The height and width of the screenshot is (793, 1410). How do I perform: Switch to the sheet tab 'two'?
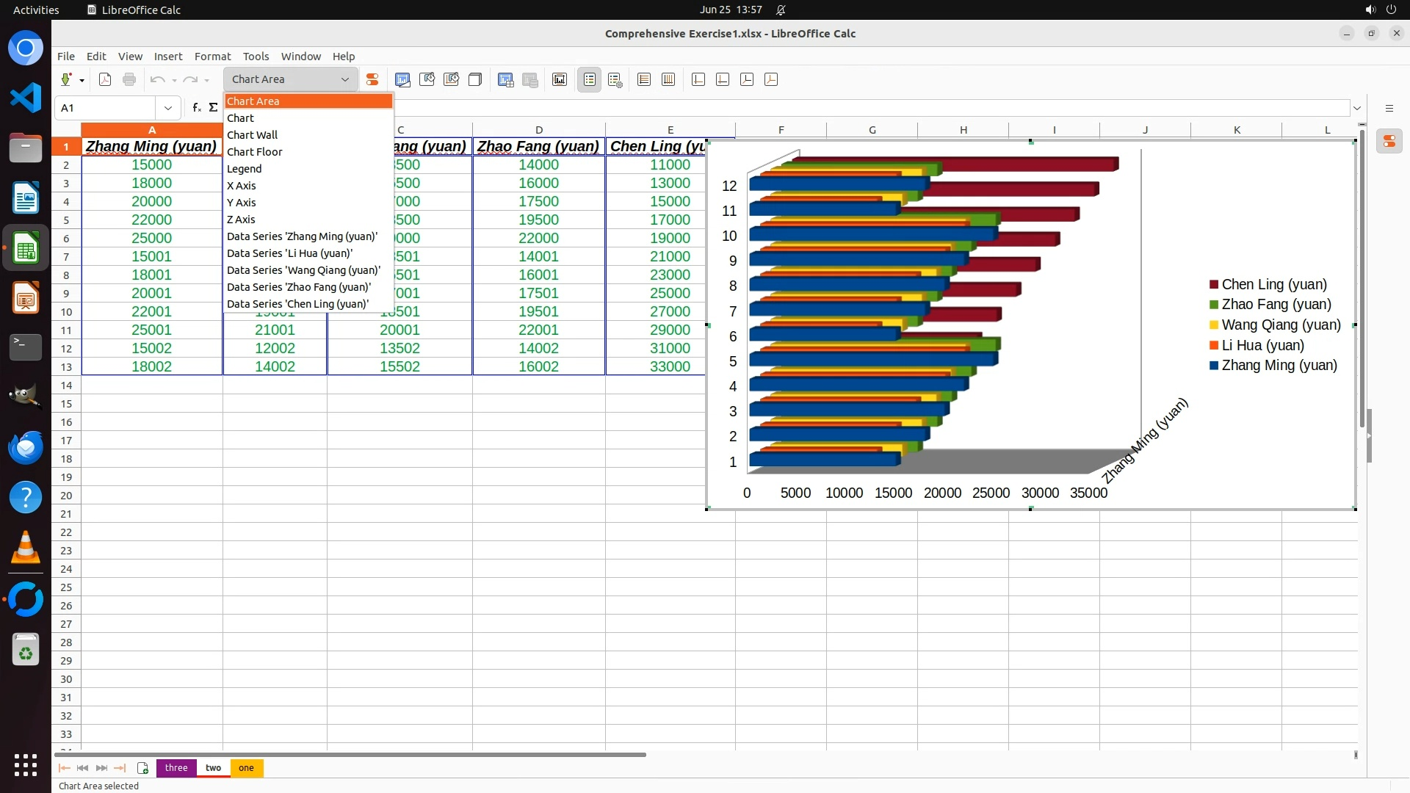click(213, 768)
